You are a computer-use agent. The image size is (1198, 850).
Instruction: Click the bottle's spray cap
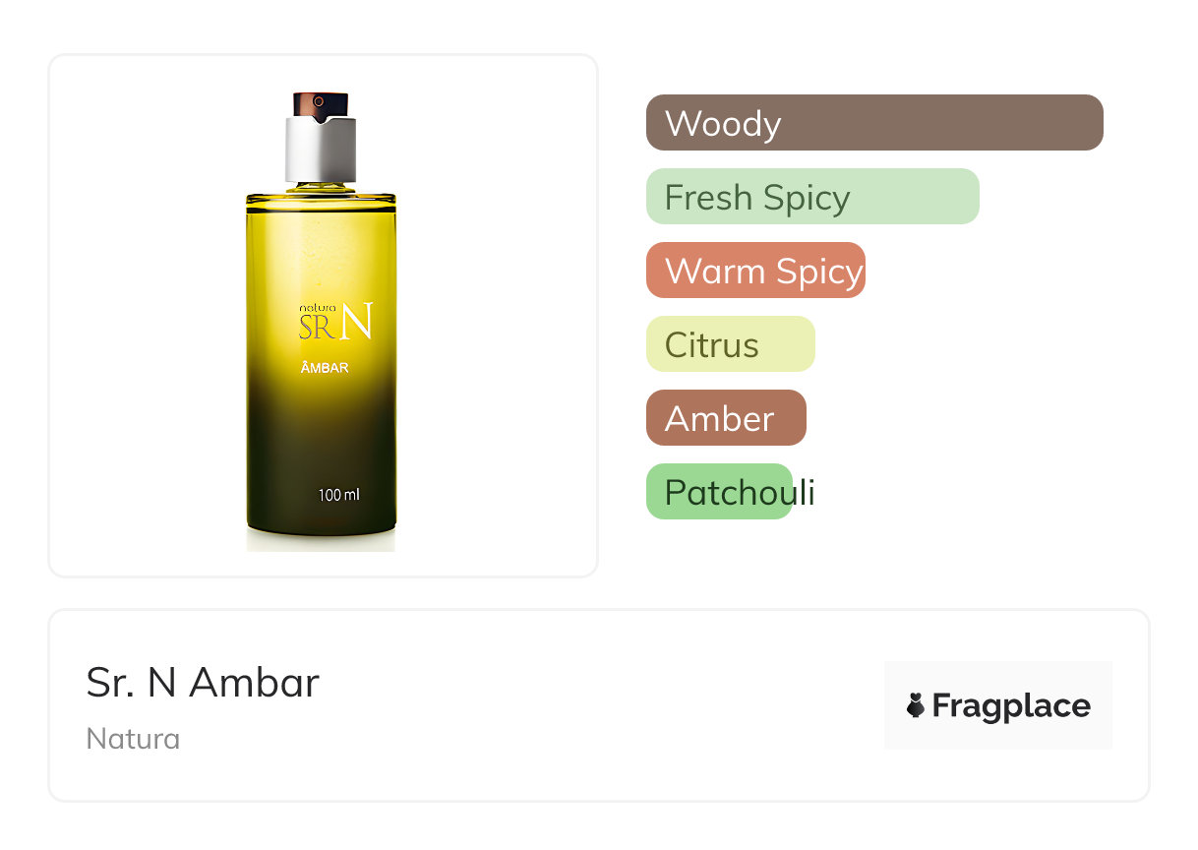coord(321,104)
